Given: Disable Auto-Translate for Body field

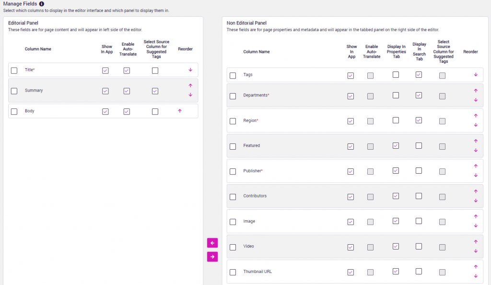Looking at the screenshot, I should point(127,111).
